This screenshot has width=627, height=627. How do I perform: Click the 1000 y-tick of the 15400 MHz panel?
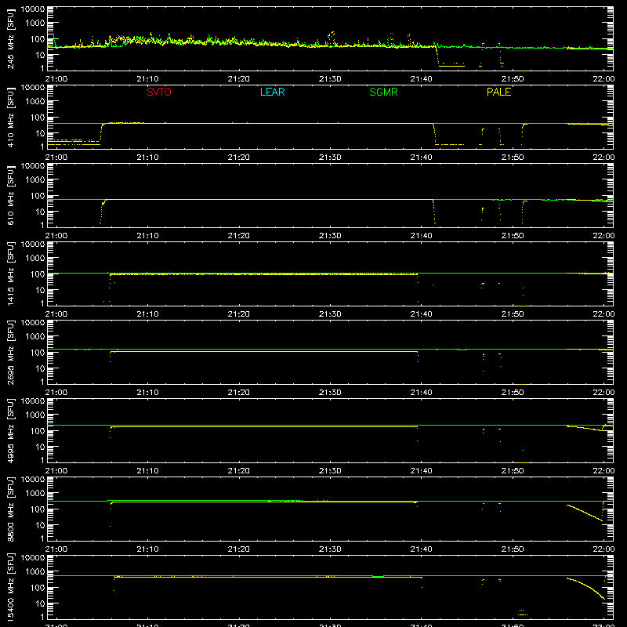point(35,572)
